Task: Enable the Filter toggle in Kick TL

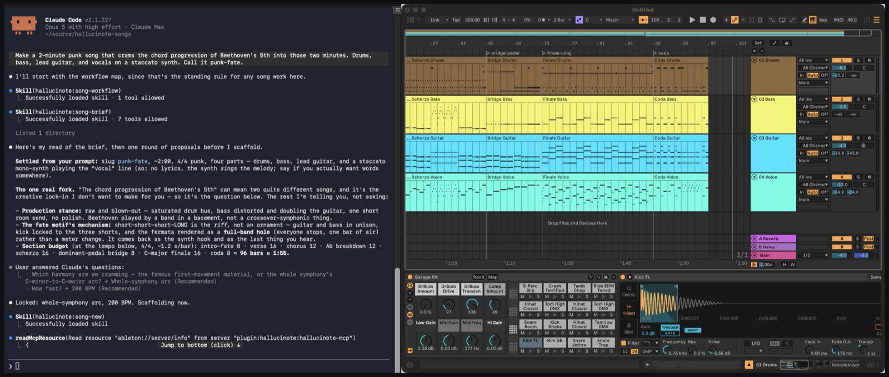Action: coord(623,343)
